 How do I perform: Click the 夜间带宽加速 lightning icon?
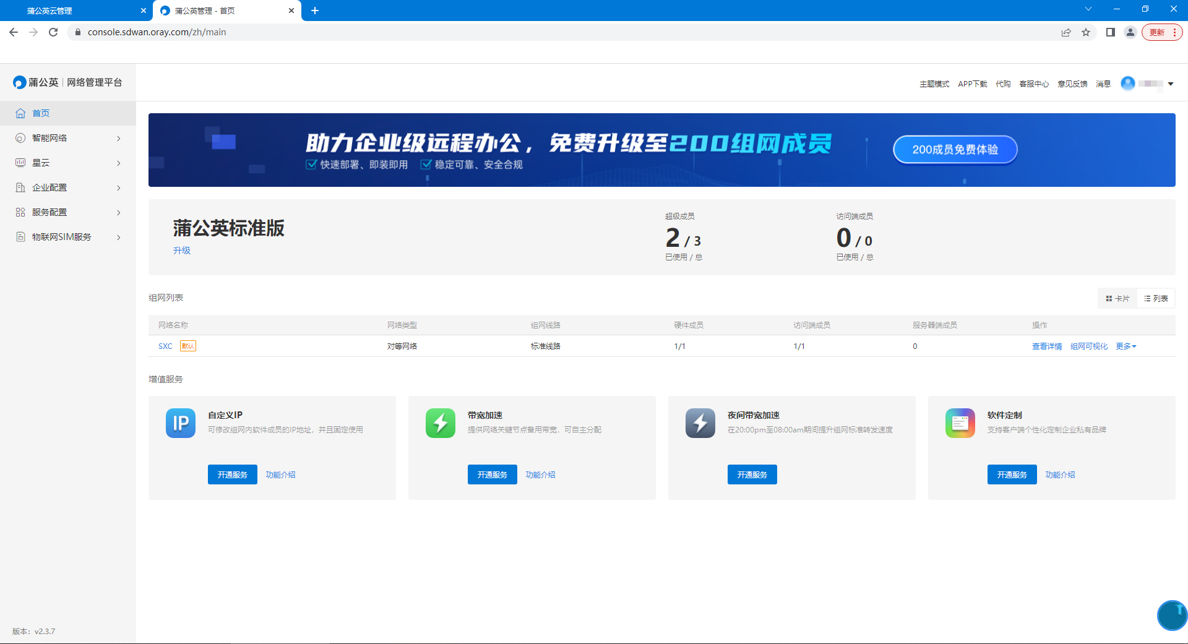tap(700, 423)
